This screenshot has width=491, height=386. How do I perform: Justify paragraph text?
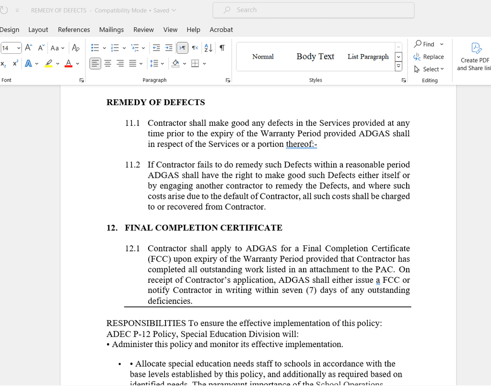(x=133, y=64)
